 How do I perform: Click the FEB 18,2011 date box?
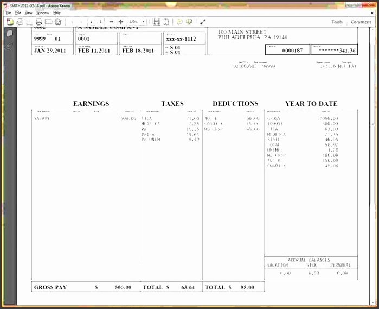point(140,49)
